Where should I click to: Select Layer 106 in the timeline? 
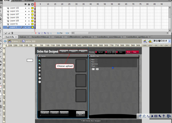[x=14, y=17]
